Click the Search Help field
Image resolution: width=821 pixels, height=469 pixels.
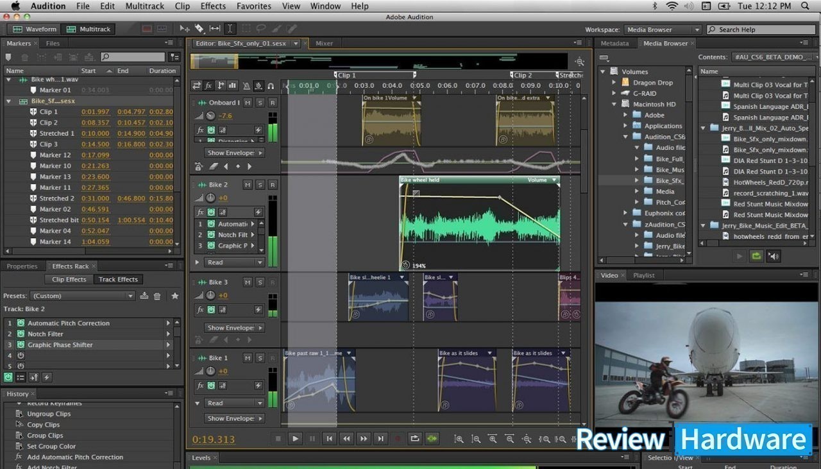pos(762,30)
